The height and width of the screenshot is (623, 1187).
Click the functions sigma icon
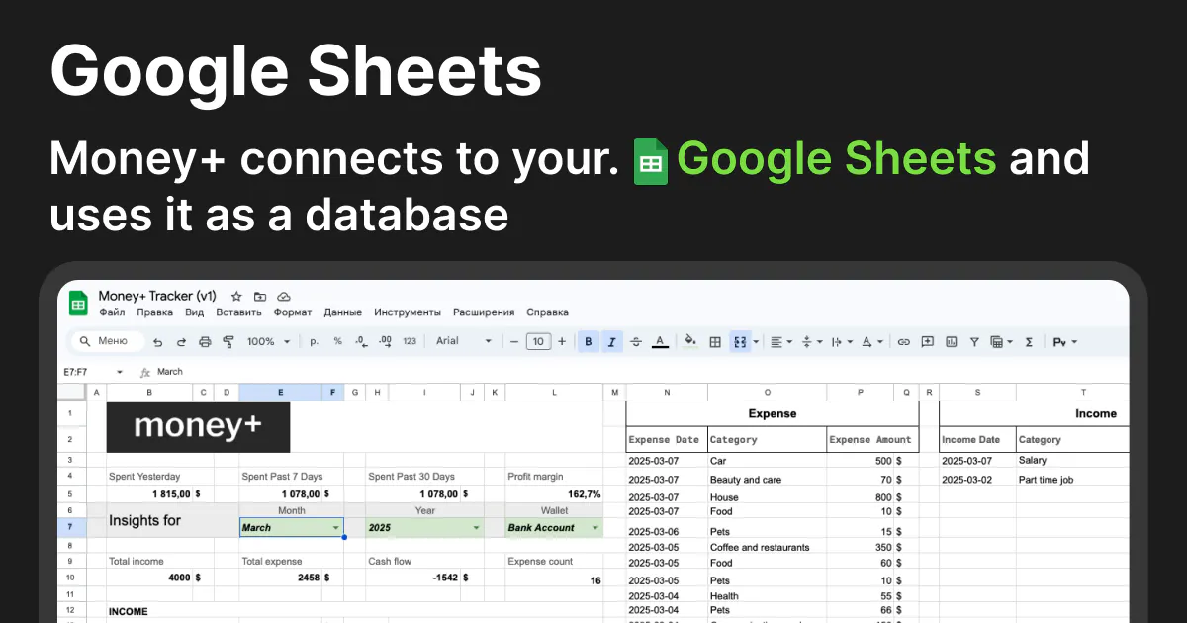[1029, 341]
